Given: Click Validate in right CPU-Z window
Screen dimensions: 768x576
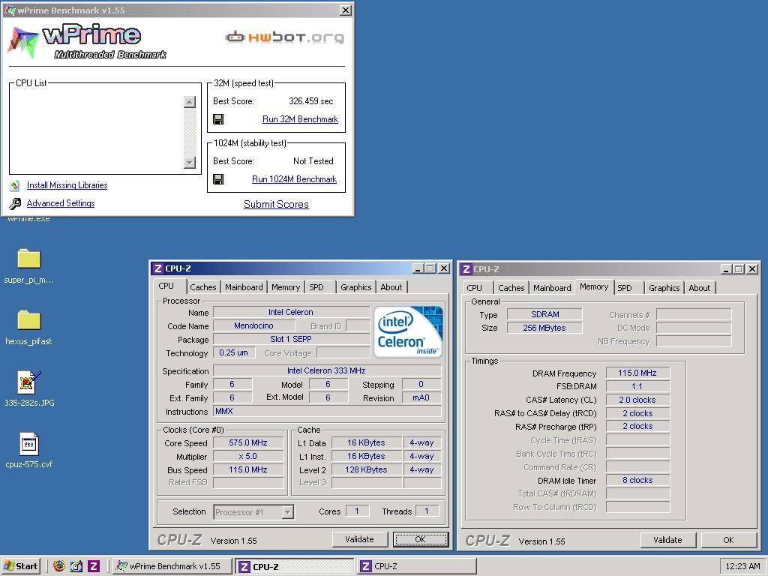Looking at the screenshot, I should pyautogui.click(x=667, y=540).
